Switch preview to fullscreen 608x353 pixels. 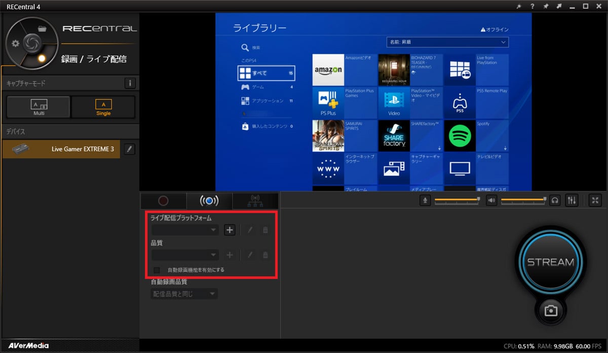coord(595,200)
